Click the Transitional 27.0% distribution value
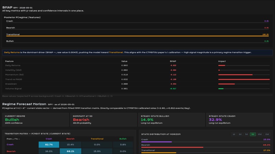 tap(266, 150)
